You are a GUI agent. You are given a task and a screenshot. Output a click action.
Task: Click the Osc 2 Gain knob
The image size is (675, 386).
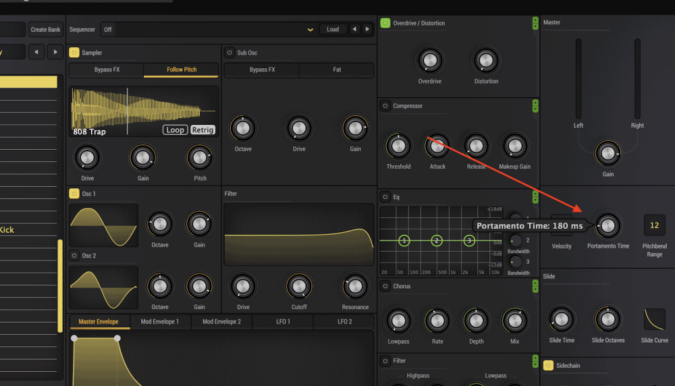point(199,286)
